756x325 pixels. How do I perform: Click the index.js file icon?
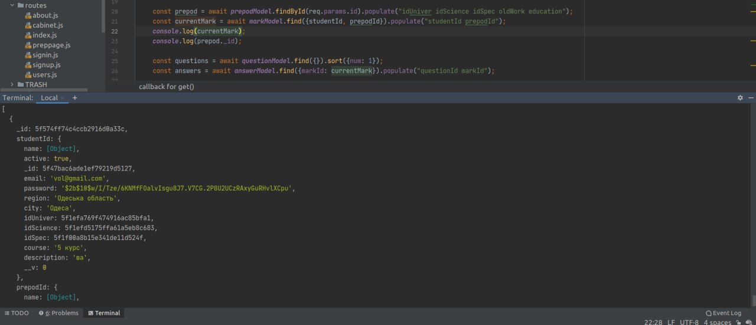pos(28,35)
